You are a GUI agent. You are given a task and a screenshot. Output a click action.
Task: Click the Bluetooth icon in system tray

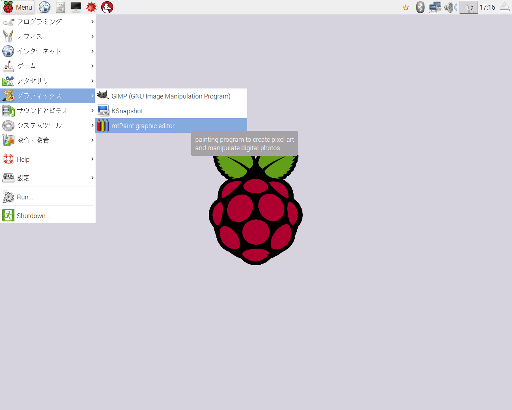(x=420, y=7)
